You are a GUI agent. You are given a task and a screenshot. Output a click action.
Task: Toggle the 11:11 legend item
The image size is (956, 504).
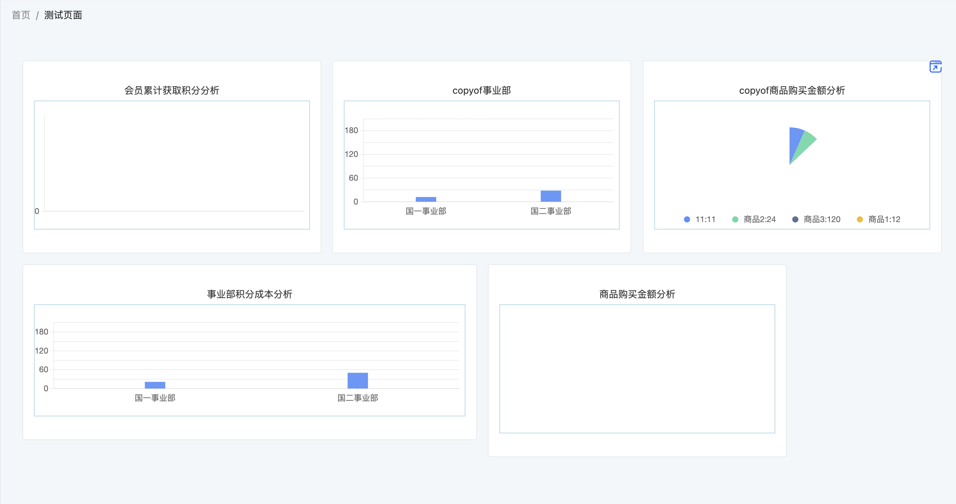705,219
